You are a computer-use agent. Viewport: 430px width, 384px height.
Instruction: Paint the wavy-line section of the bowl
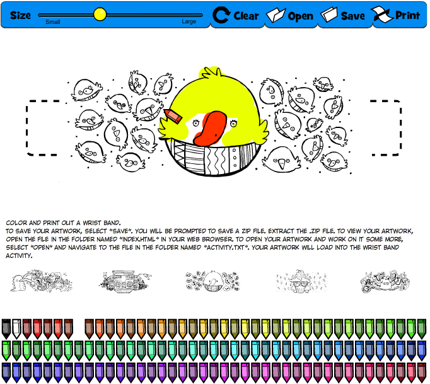[217, 161]
